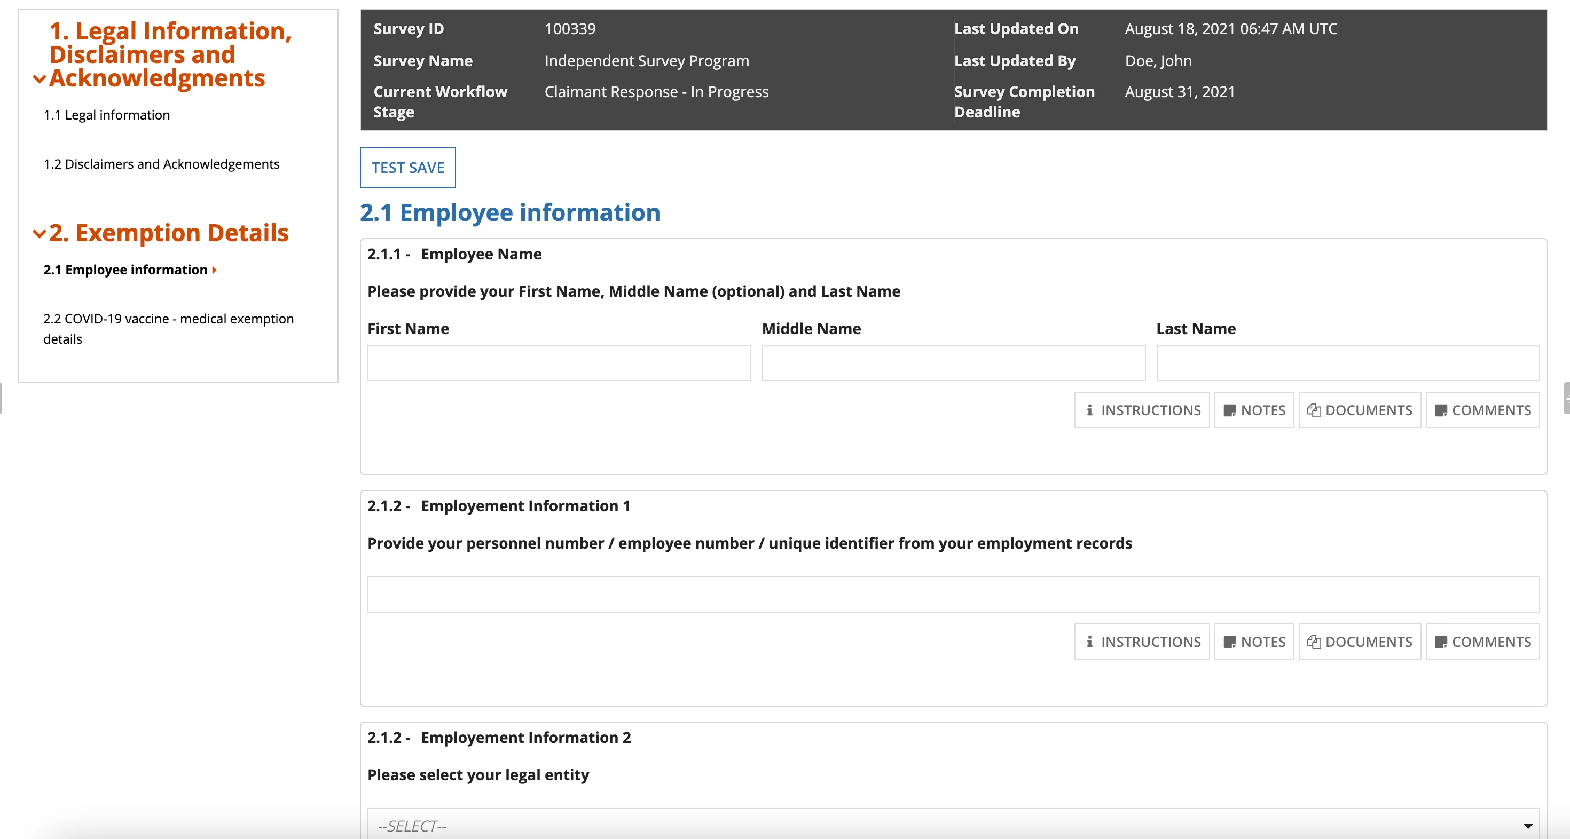Click the personnel number input field
The width and height of the screenshot is (1570, 839).
tap(953, 595)
